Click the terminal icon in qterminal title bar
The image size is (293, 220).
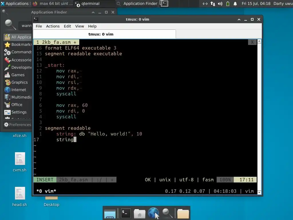point(36,19)
